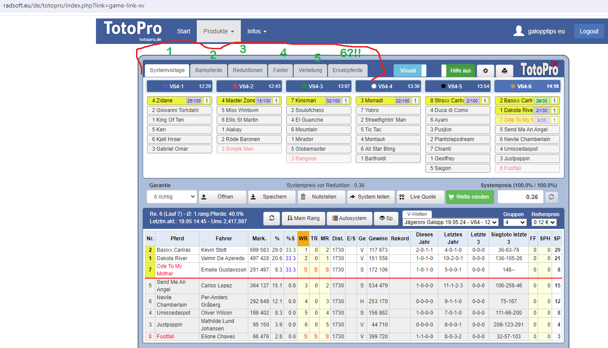Click the green Wette senden button
Screen dimensions: 608x348
point(470,197)
